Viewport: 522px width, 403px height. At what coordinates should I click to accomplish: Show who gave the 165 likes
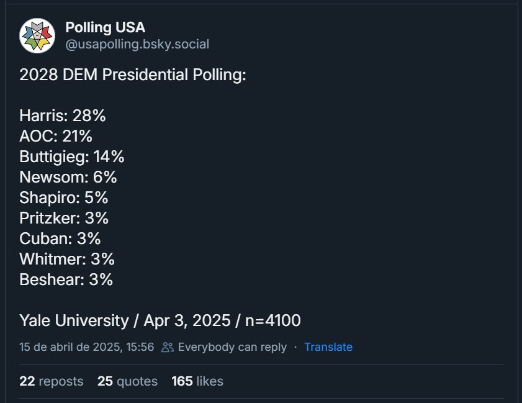coord(197,381)
